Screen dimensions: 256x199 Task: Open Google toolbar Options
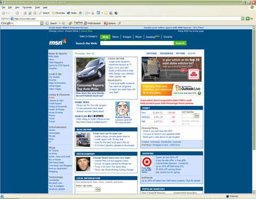(x=110, y=23)
